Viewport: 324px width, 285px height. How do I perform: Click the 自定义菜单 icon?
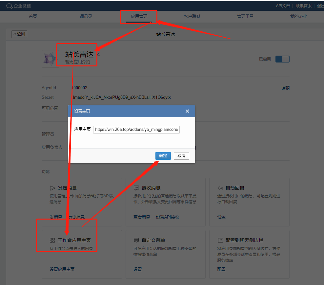(x=136, y=240)
